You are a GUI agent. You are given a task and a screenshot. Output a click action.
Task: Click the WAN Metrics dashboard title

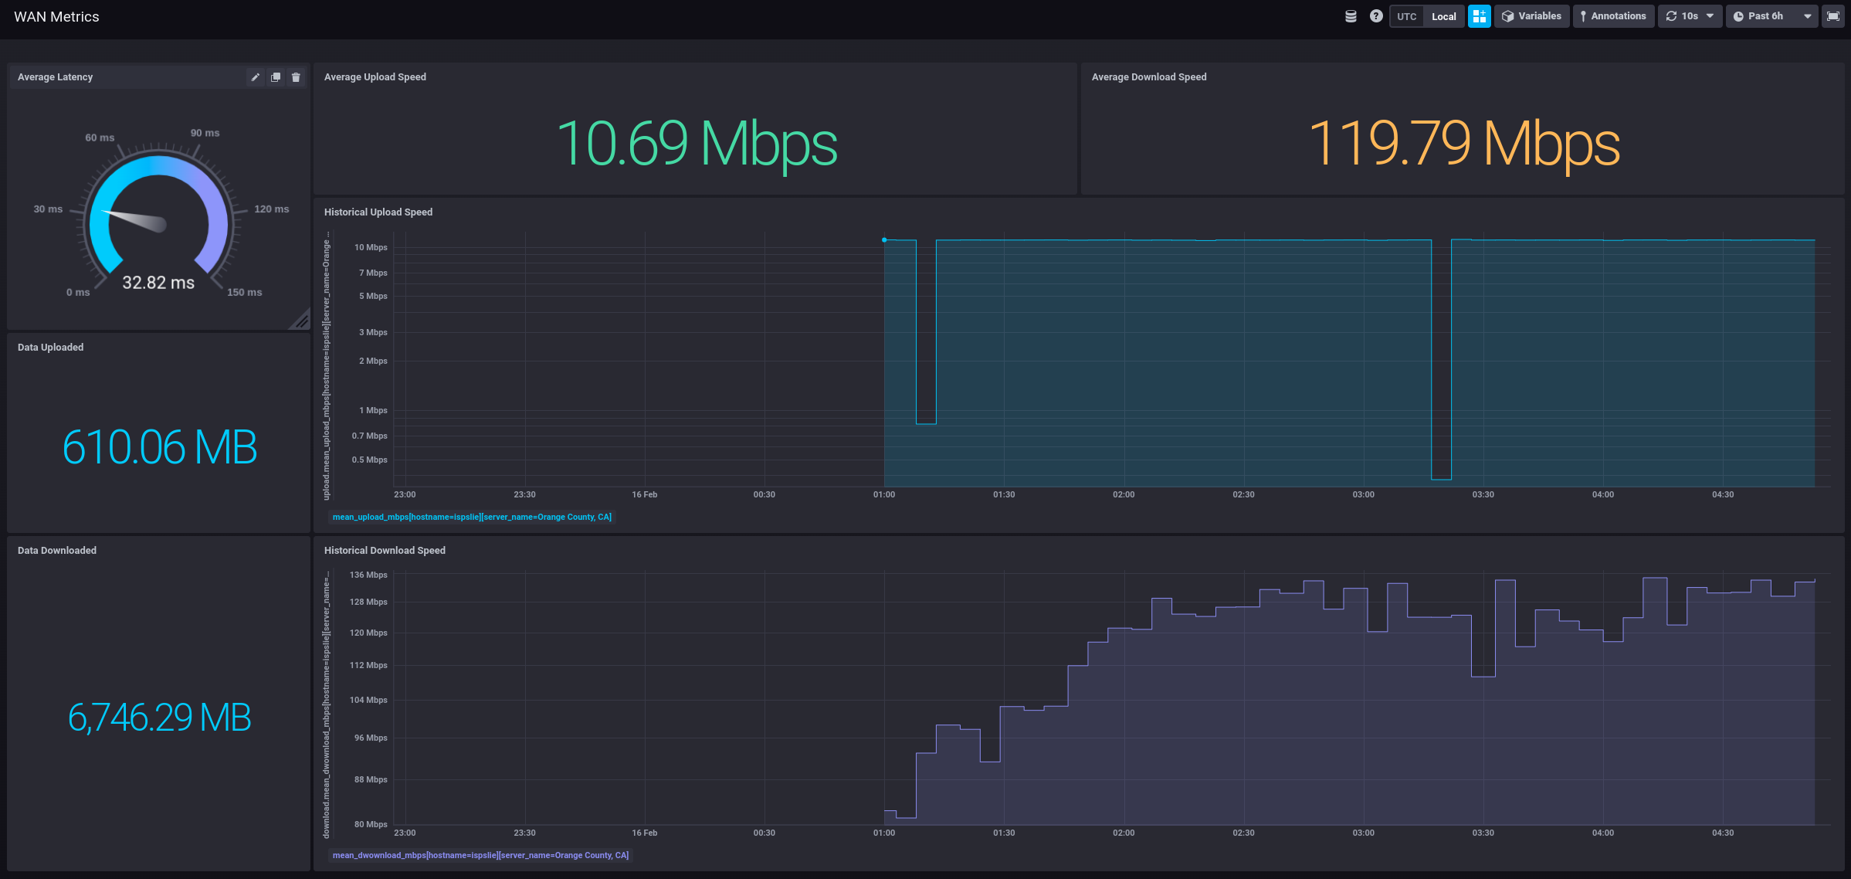(56, 17)
